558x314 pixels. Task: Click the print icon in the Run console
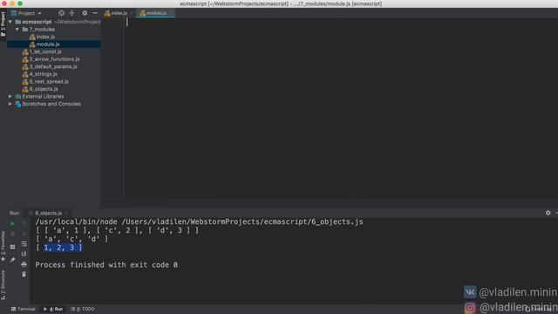24,264
